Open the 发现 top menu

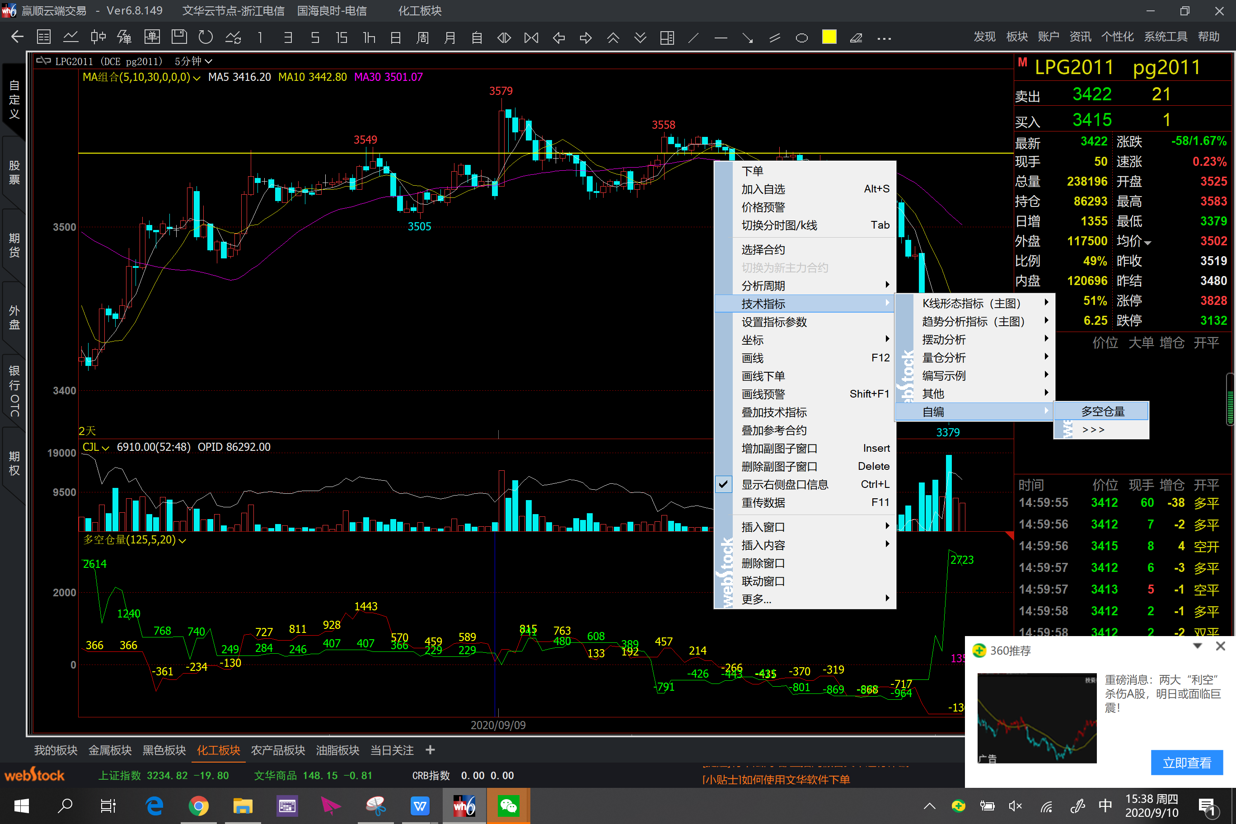[984, 37]
